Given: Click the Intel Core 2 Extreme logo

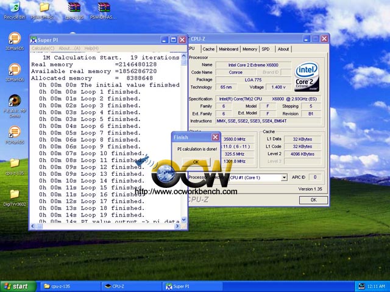Looking at the screenshot, I should (307, 77).
